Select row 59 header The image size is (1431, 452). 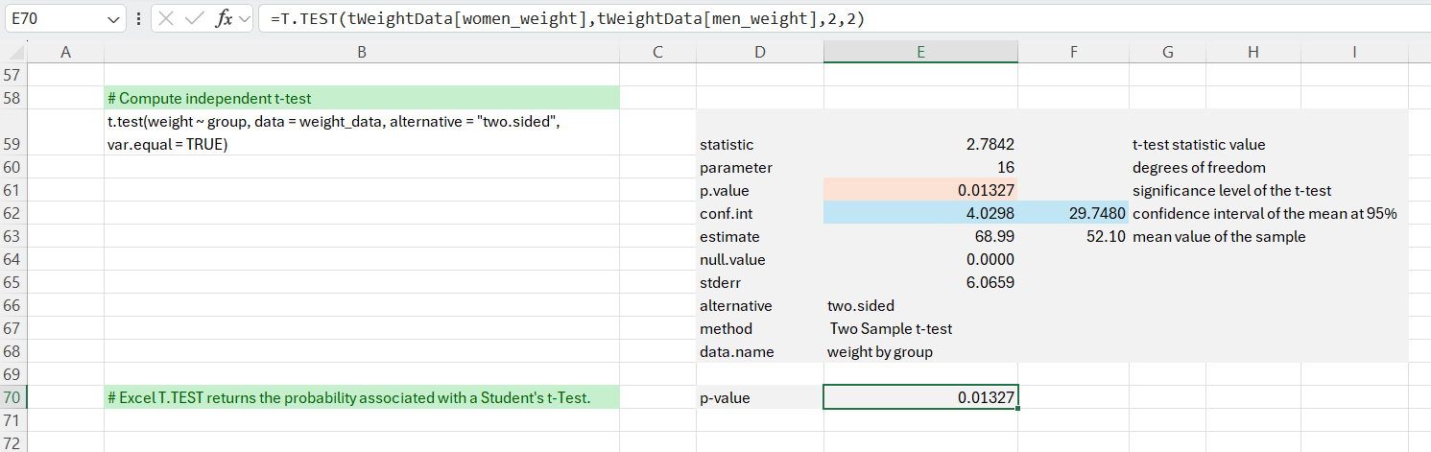tap(15, 144)
